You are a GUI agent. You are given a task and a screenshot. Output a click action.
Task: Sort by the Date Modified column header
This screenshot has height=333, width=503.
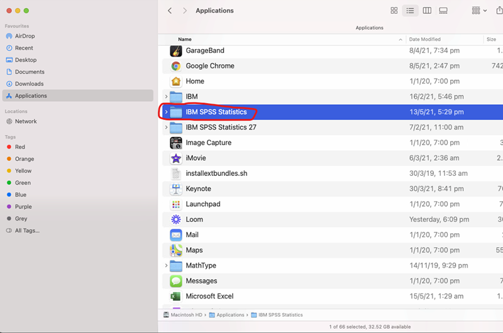click(425, 39)
